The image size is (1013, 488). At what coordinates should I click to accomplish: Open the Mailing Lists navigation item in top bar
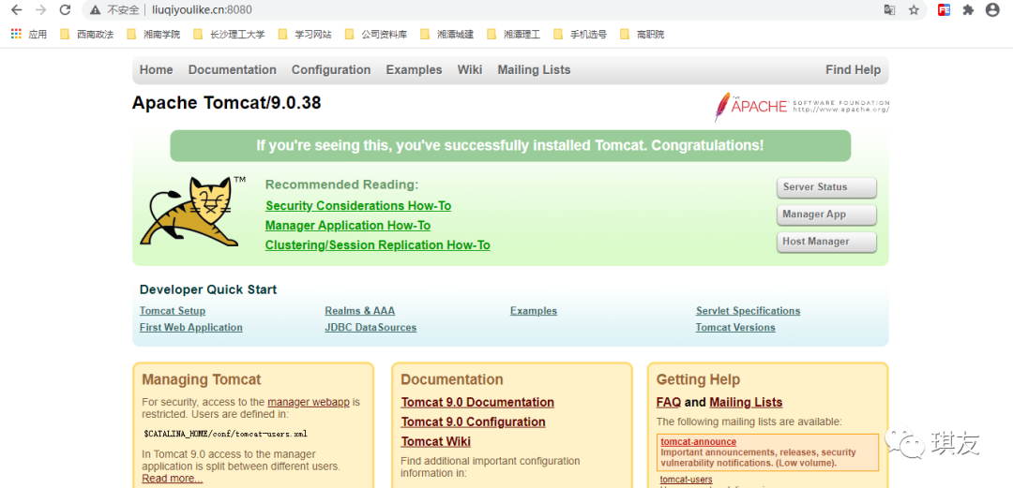[534, 69]
